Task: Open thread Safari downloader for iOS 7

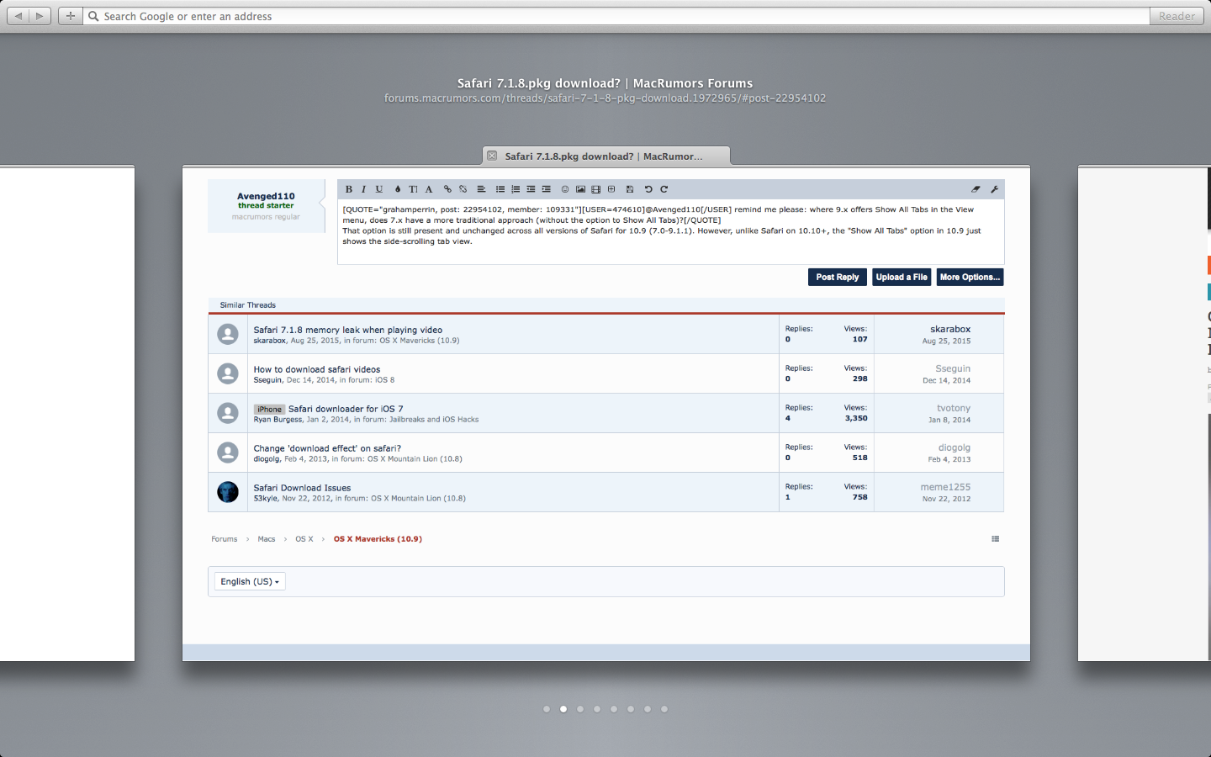Action: pos(346,409)
